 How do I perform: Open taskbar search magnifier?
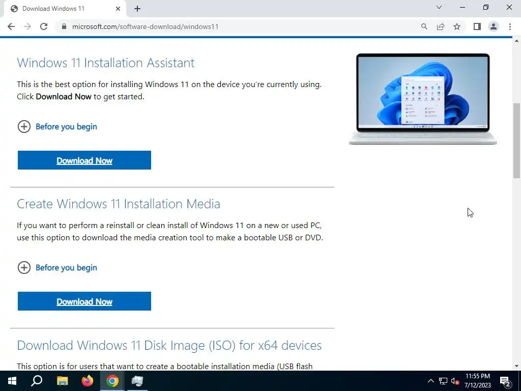[x=37, y=381]
